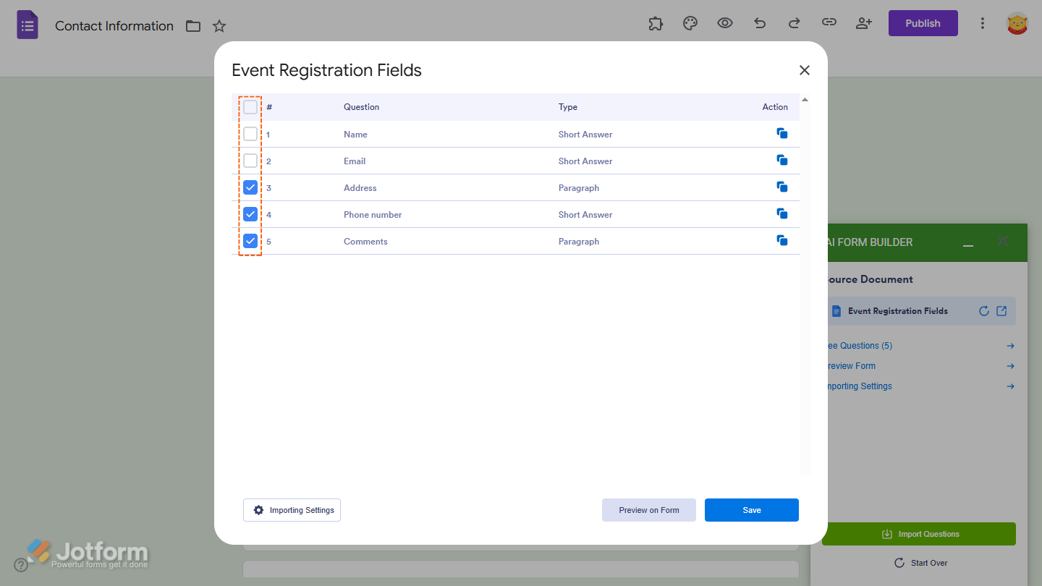The image size is (1042, 586).
Task: Check the select-all checkbox in header row
Action: coord(250,106)
